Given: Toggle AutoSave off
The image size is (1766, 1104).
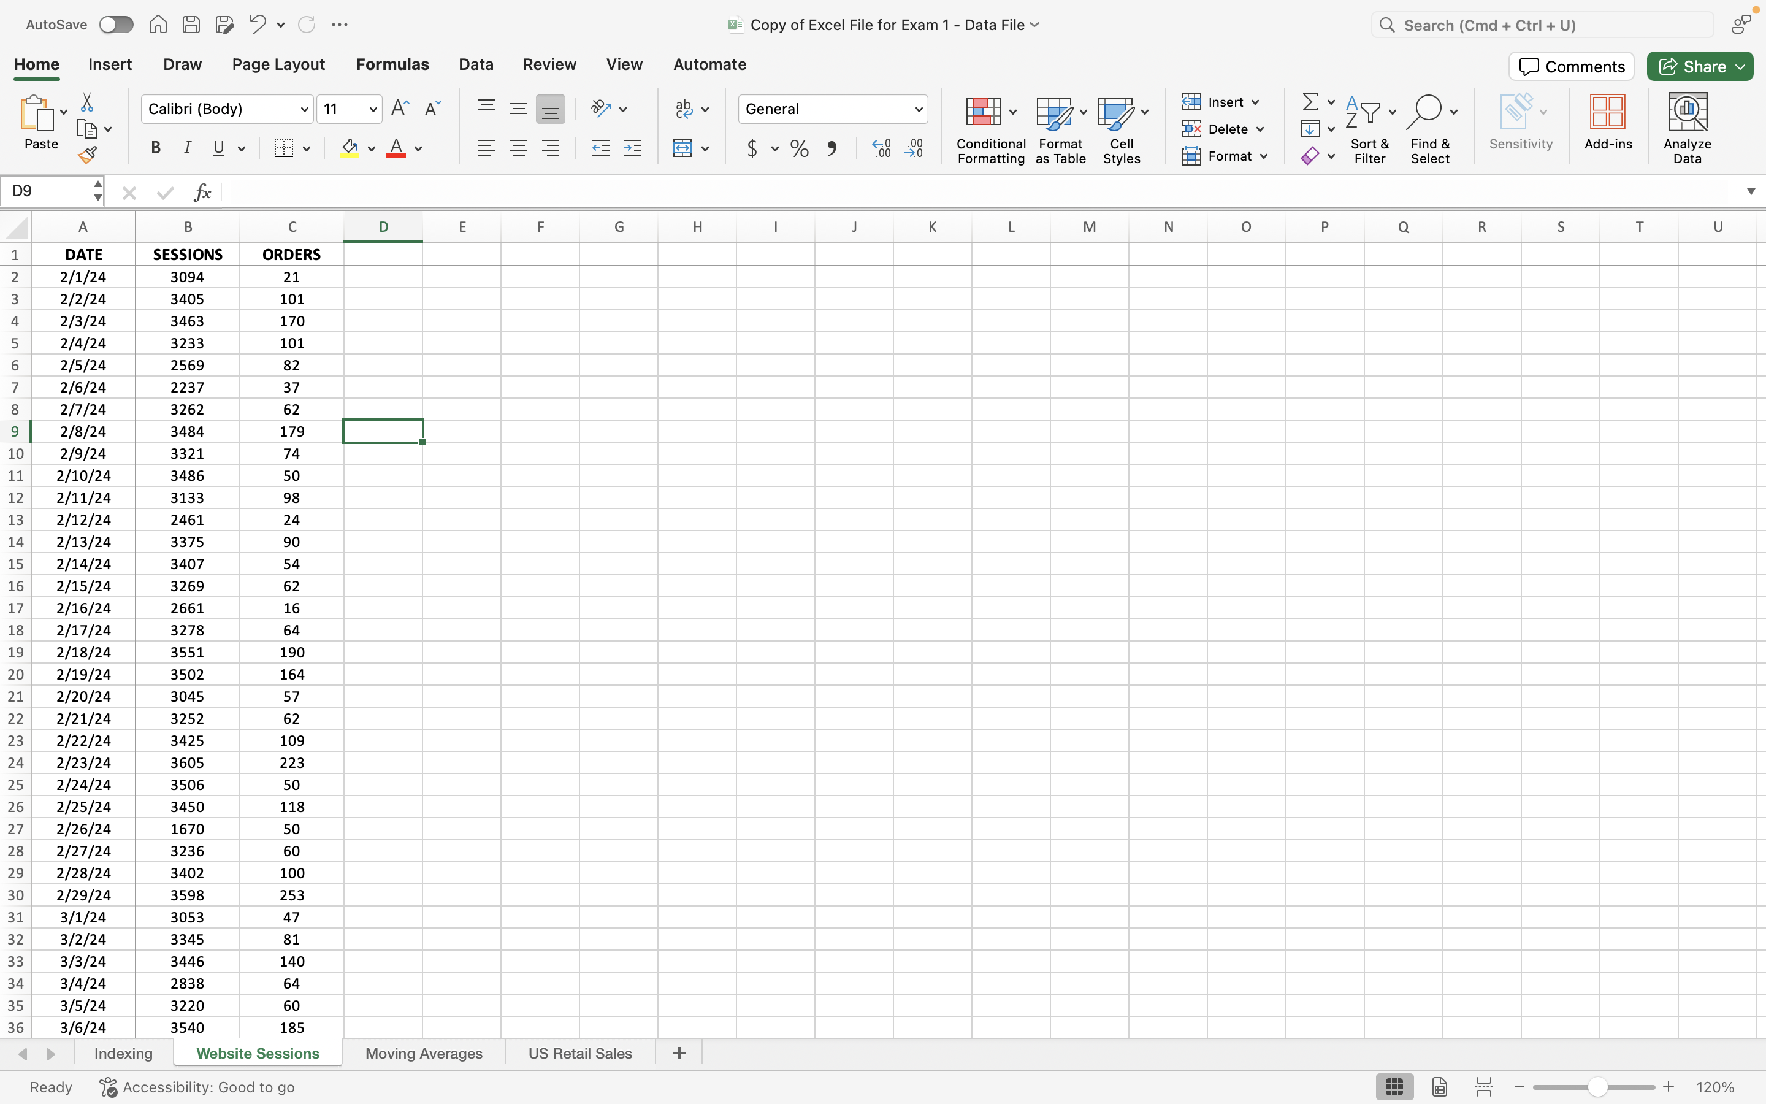Looking at the screenshot, I should 115,24.
